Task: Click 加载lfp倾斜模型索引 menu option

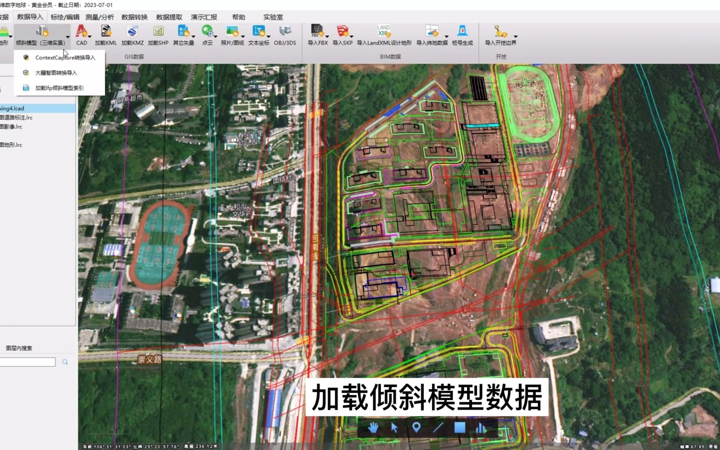Action: pyautogui.click(x=58, y=88)
